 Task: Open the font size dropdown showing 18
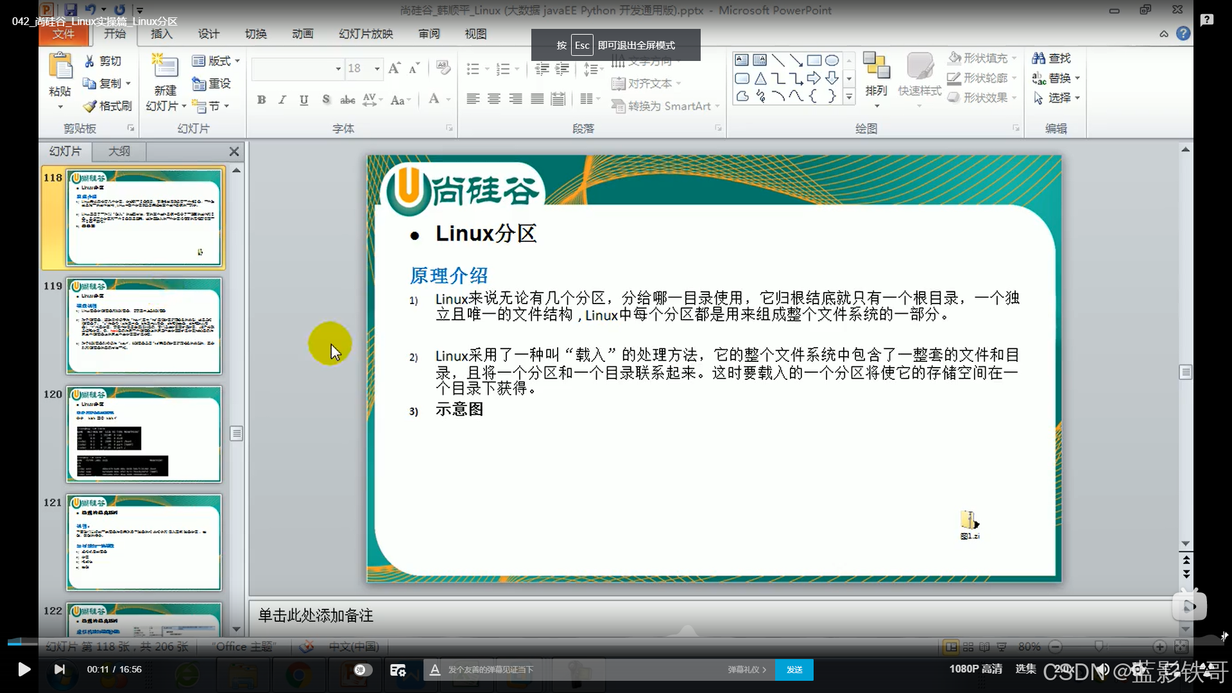[377, 69]
